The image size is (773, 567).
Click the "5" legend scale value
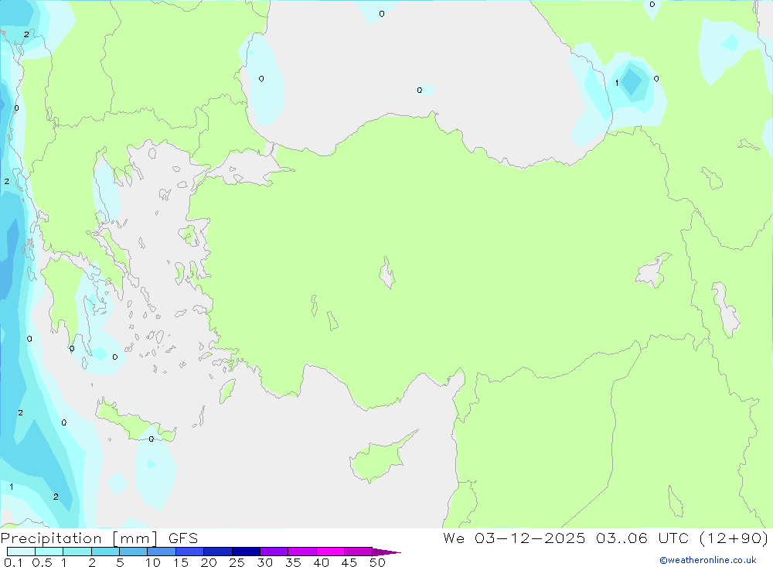[x=120, y=562]
